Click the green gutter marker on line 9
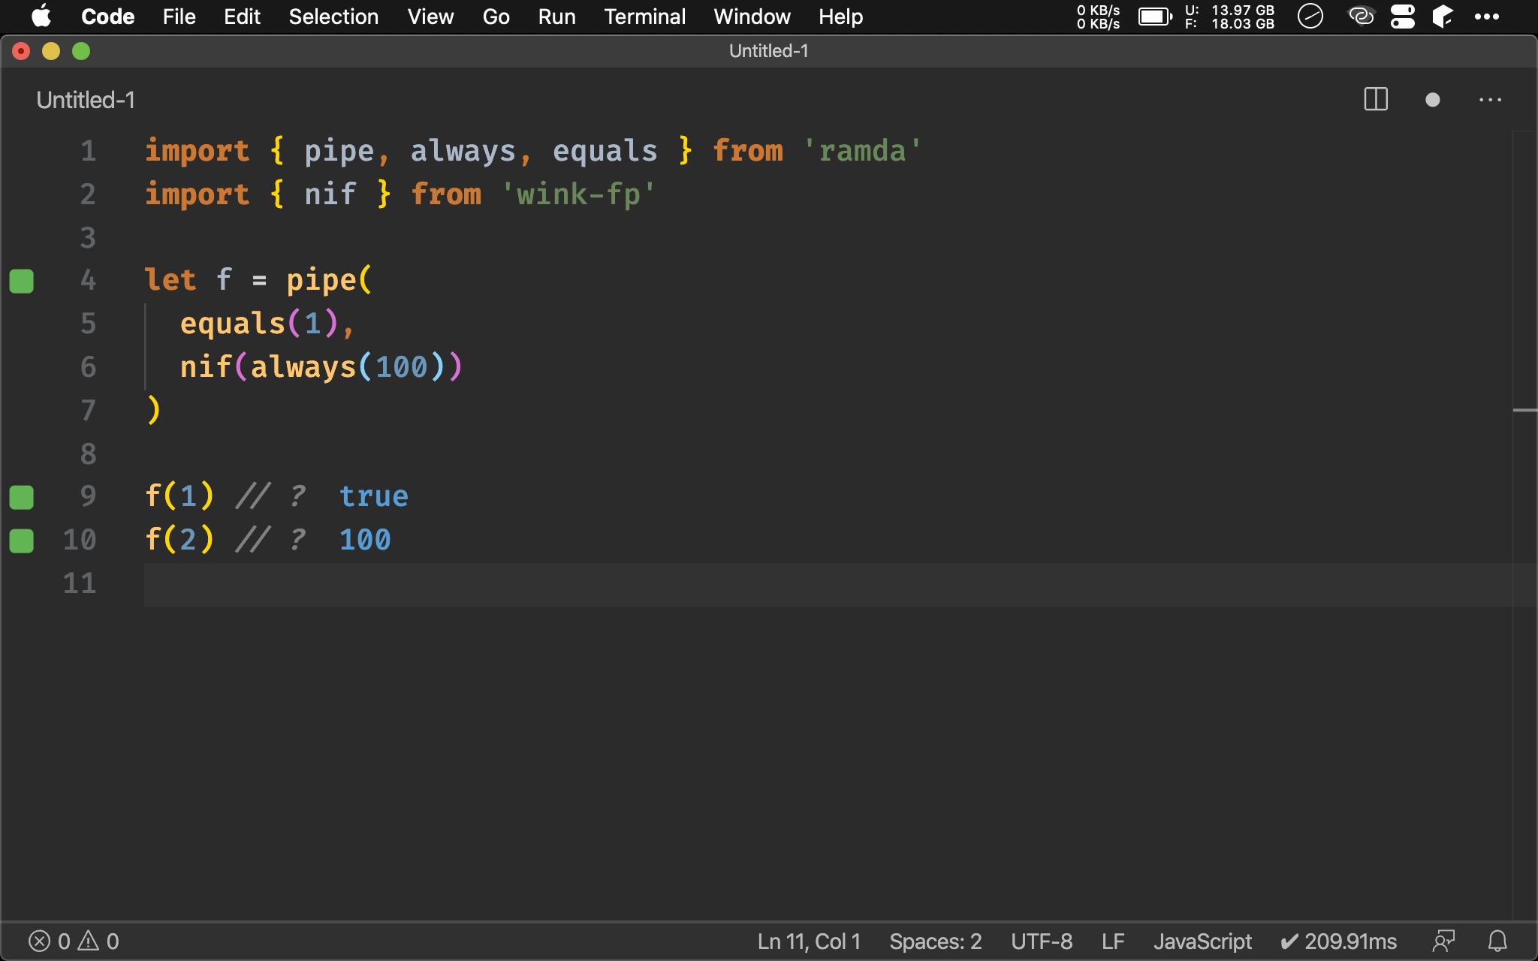 coord(21,497)
